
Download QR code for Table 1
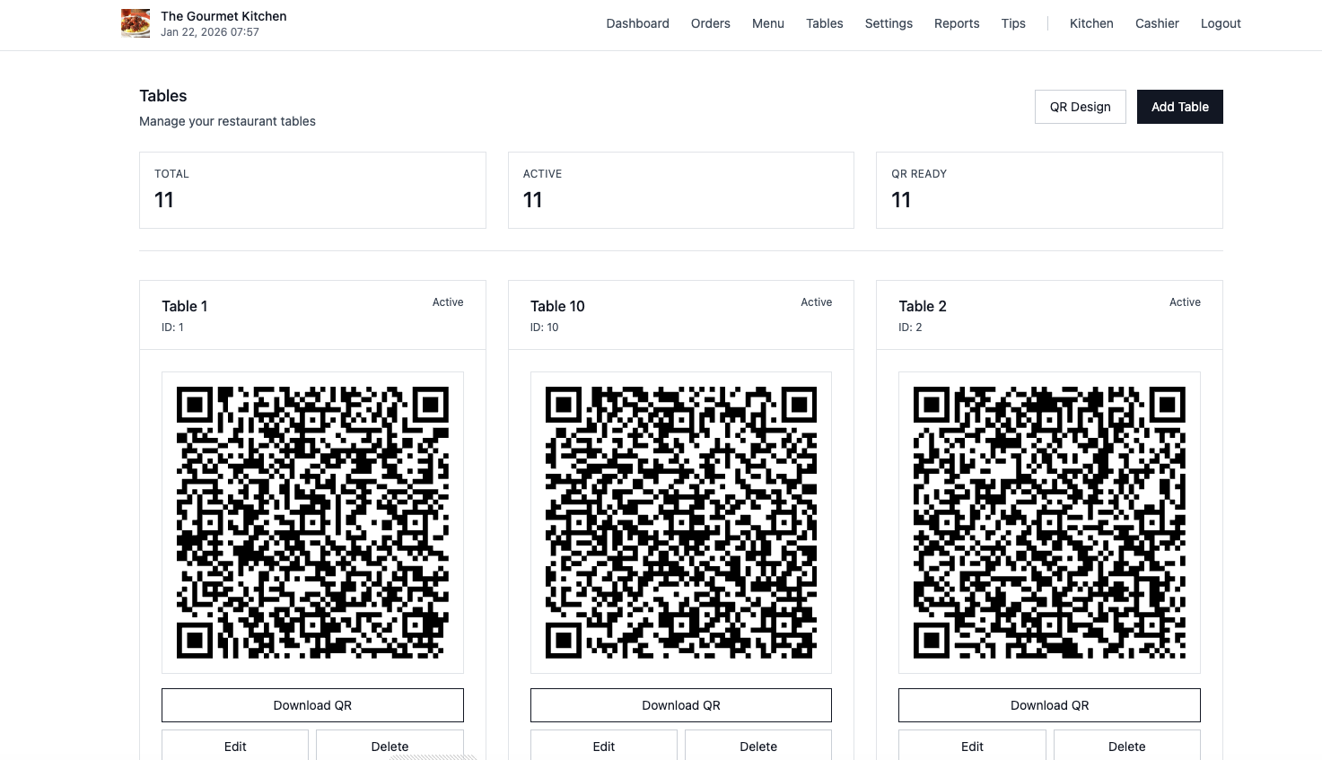[312, 705]
